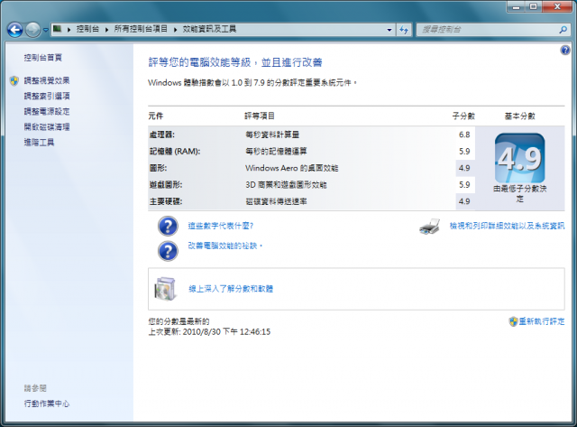
Task: Click the 子分數 column header
Action: pos(463,116)
